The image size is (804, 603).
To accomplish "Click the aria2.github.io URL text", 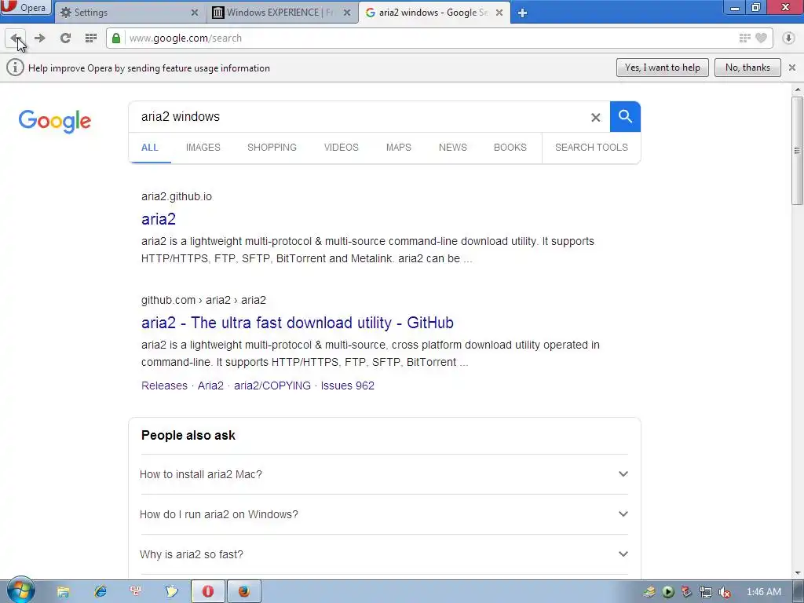I will coord(177,196).
